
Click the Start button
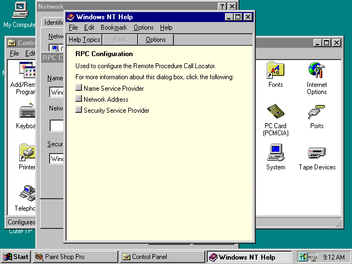[x=16, y=257]
